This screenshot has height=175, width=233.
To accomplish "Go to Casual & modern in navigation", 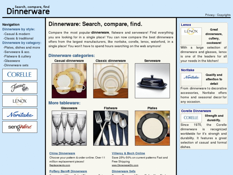I will [17, 34].
